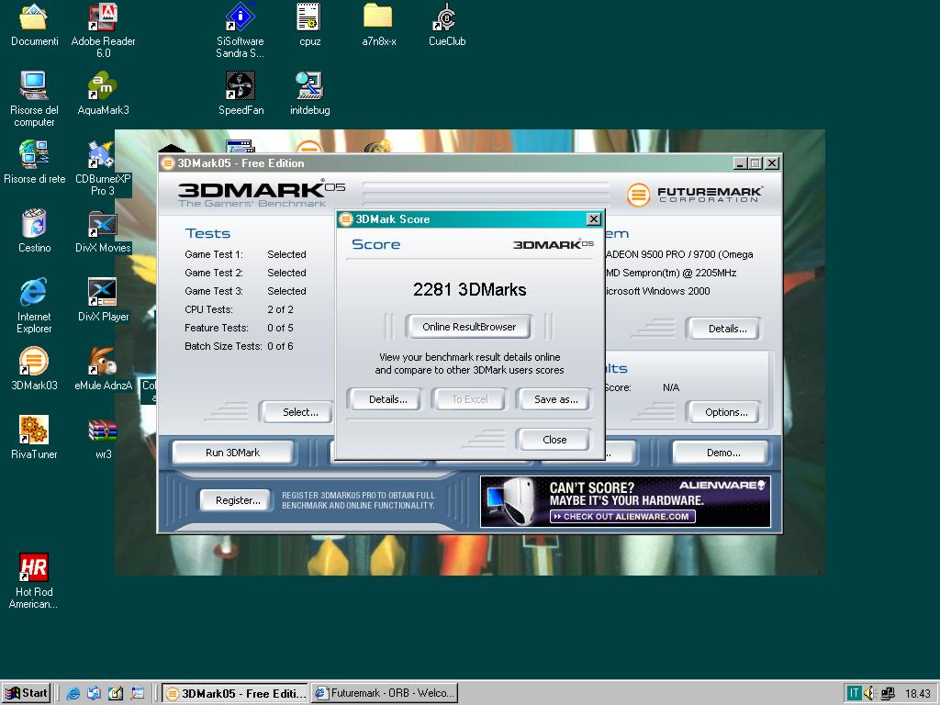Open Risorse del computer

click(x=34, y=99)
